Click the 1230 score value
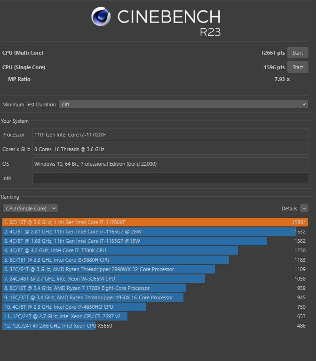The width and height of the screenshot is (316, 361). 300,250
